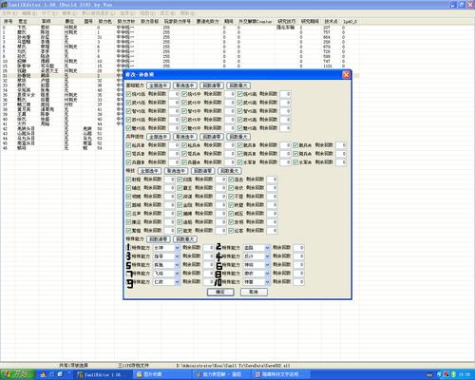
Task: Click the 剩余回数 field next to 水军A
Action: 341,162
